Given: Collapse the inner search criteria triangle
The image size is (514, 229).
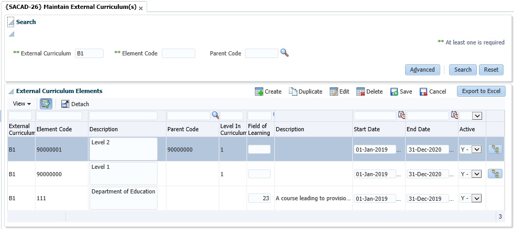Looking at the screenshot, I should (x=11, y=34).
